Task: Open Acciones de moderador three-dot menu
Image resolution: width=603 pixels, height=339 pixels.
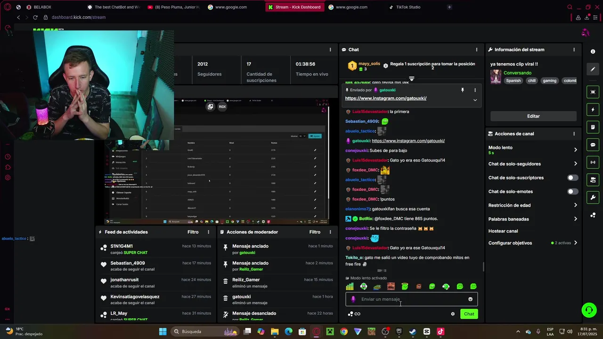Action: click(330, 232)
